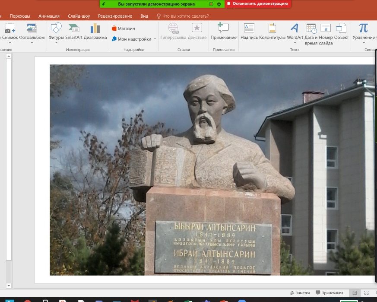
Task: Stop screen sharing with Остановить демонстрацию
Action: click(x=258, y=4)
